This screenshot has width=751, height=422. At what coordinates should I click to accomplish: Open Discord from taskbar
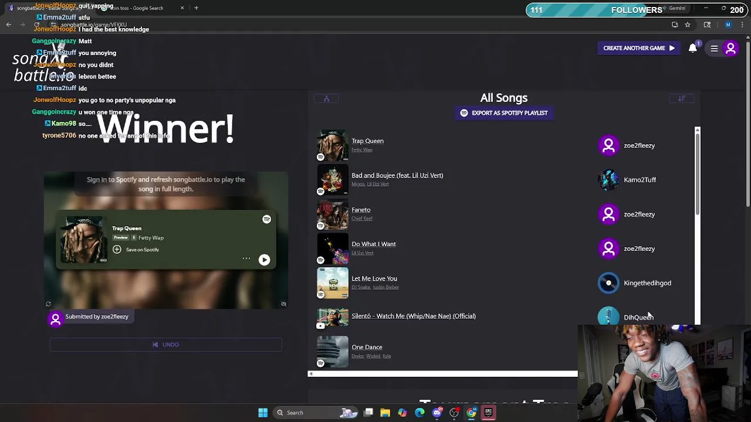tap(437, 413)
